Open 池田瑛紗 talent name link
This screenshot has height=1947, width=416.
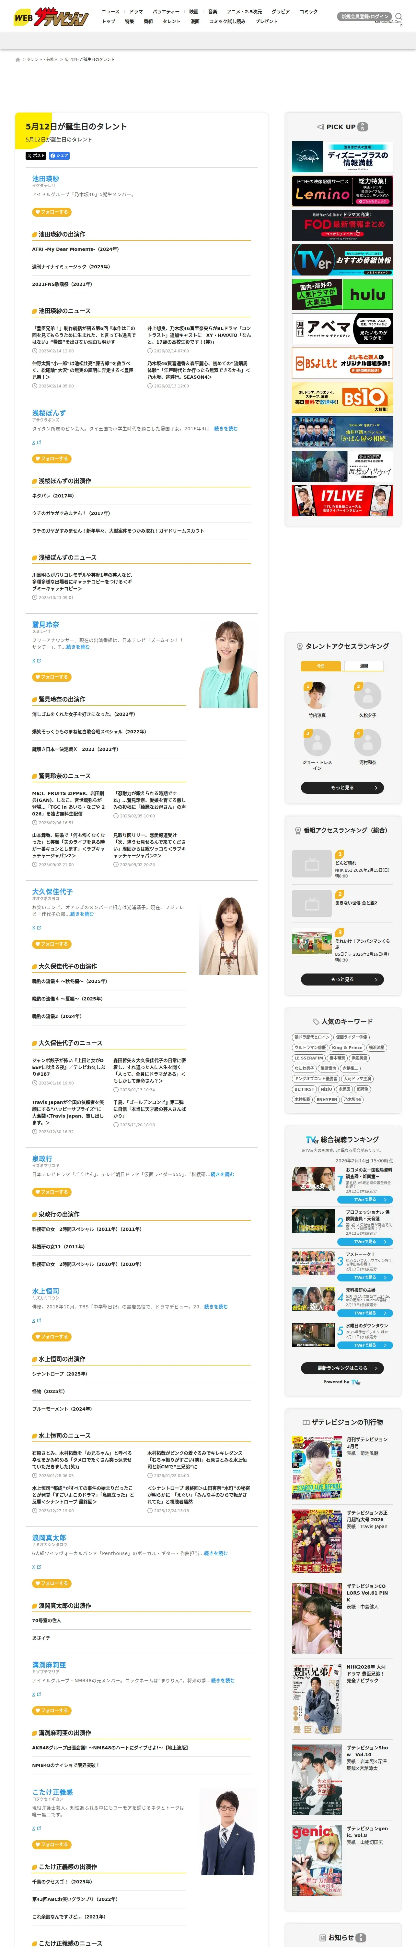[45, 178]
